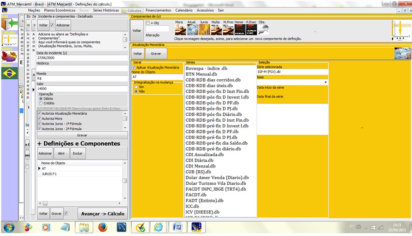
Task: Select the Crédito operation radio button
Action: coord(41,103)
